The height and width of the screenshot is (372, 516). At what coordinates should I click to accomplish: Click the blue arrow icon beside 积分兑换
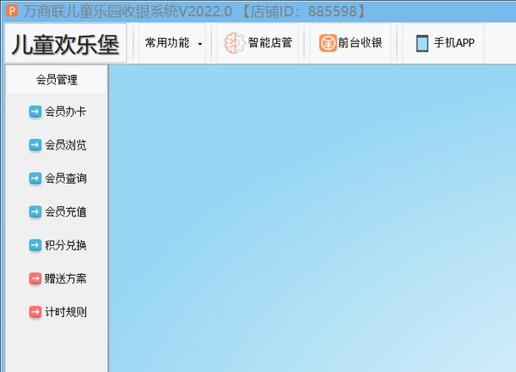35,245
